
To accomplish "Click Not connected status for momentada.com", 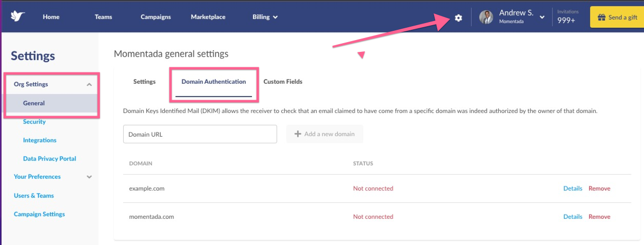I will click(x=373, y=217).
